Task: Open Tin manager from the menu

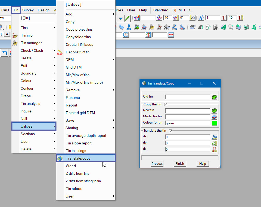Action: (31, 43)
